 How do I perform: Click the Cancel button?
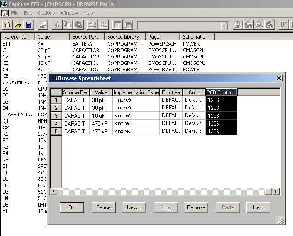click(103, 207)
